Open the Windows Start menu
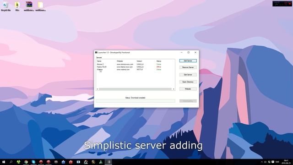 pyautogui.click(x=4, y=162)
